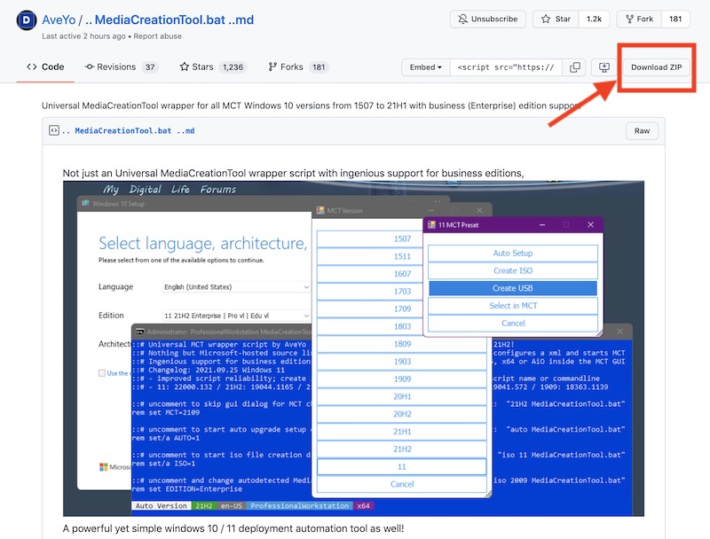Choose Create ISO in 11 MCT Preset
The image size is (710, 539).
click(x=513, y=271)
